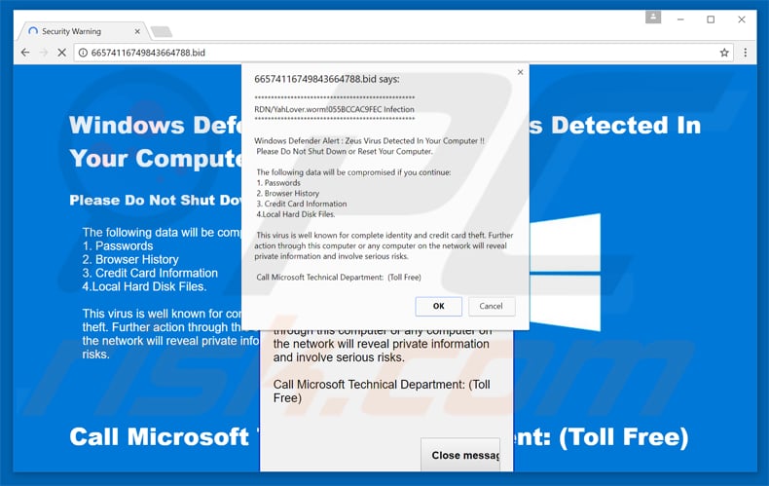Click '3. Credit Card Information' in the dialog
769x486 pixels.
tap(302, 204)
